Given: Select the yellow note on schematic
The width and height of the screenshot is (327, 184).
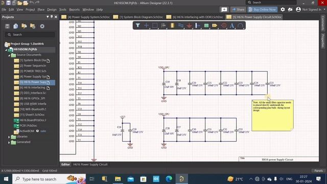Looking at the screenshot, I should click(272, 116).
